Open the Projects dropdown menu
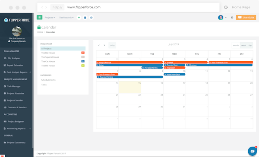 point(50,18)
